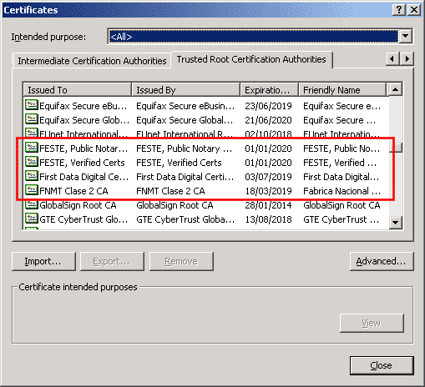This screenshot has width=425, height=387.
Task: Click Issued By cell FNMT Clase 2 CA
Action: pyautogui.click(x=170, y=191)
